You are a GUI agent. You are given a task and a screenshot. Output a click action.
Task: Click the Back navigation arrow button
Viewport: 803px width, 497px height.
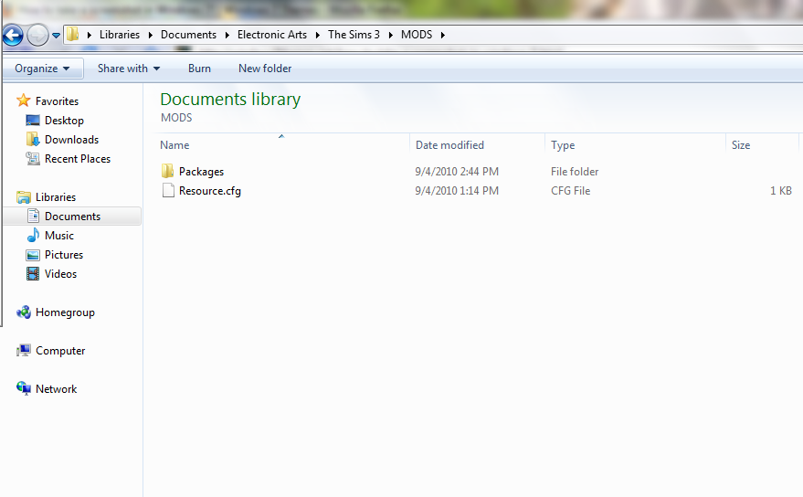pos(12,36)
